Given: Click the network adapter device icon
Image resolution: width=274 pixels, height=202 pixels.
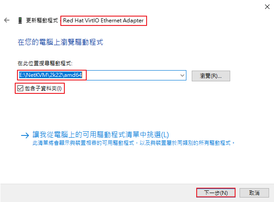Looking at the screenshot, I should pyautogui.click(x=20, y=21).
